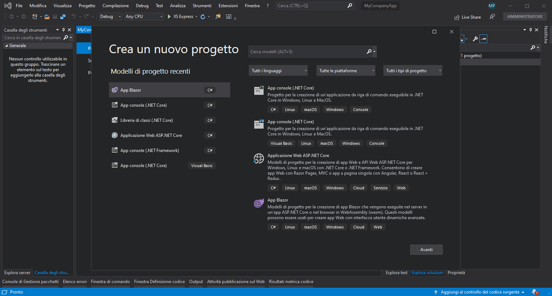The height and width of the screenshot is (296, 552).
Task: Expand the source control dropdown in status bar
Action: [x=523, y=292]
